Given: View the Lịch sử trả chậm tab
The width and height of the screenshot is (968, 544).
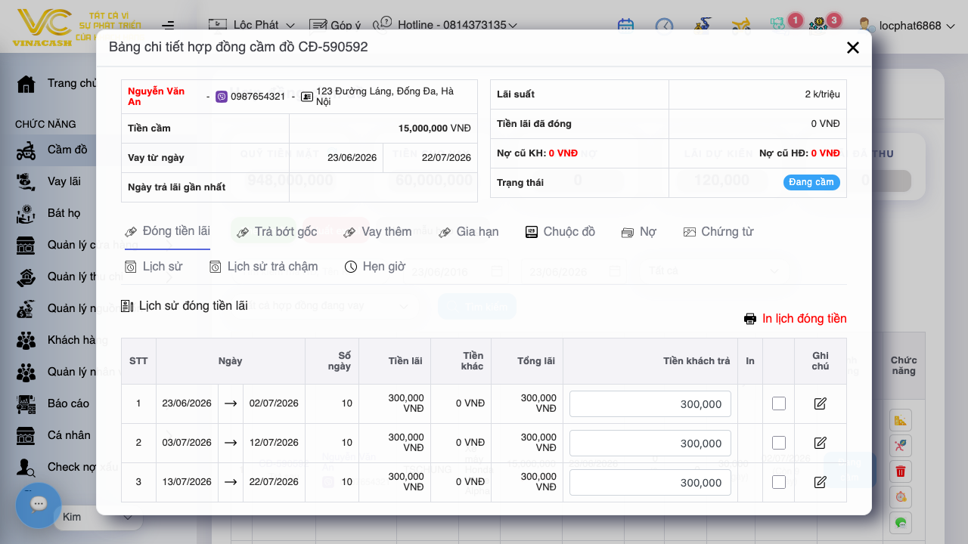Looking at the screenshot, I should tap(263, 267).
